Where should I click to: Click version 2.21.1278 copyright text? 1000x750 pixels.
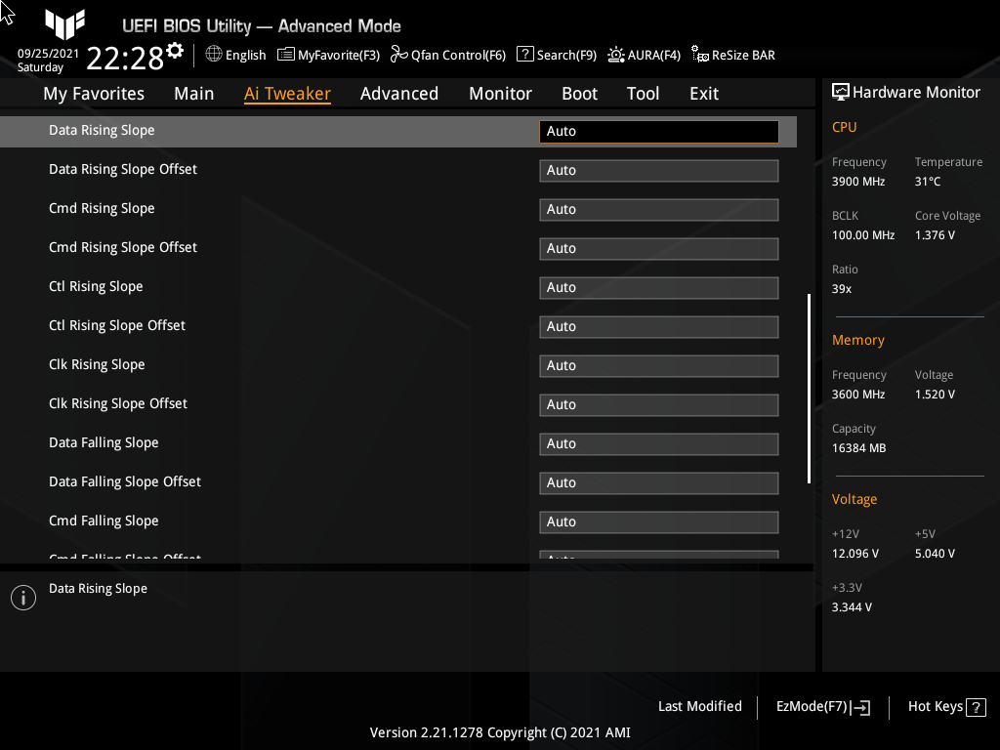pyautogui.click(x=500, y=732)
